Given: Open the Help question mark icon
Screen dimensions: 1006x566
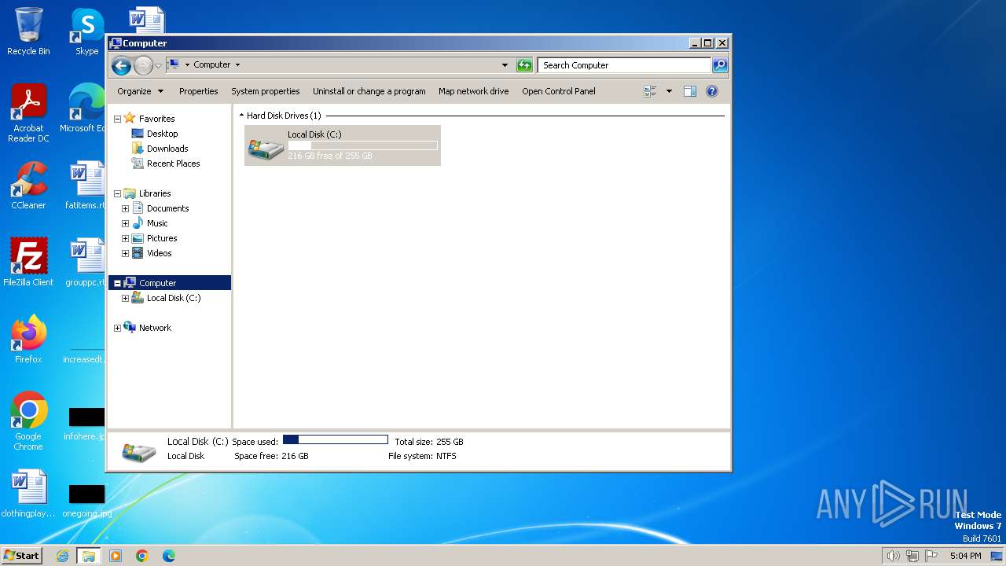Looking at the screenshot, I should tap(712, 91).
